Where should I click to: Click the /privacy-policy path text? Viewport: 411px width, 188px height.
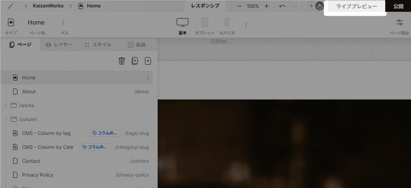click(132, 175)
